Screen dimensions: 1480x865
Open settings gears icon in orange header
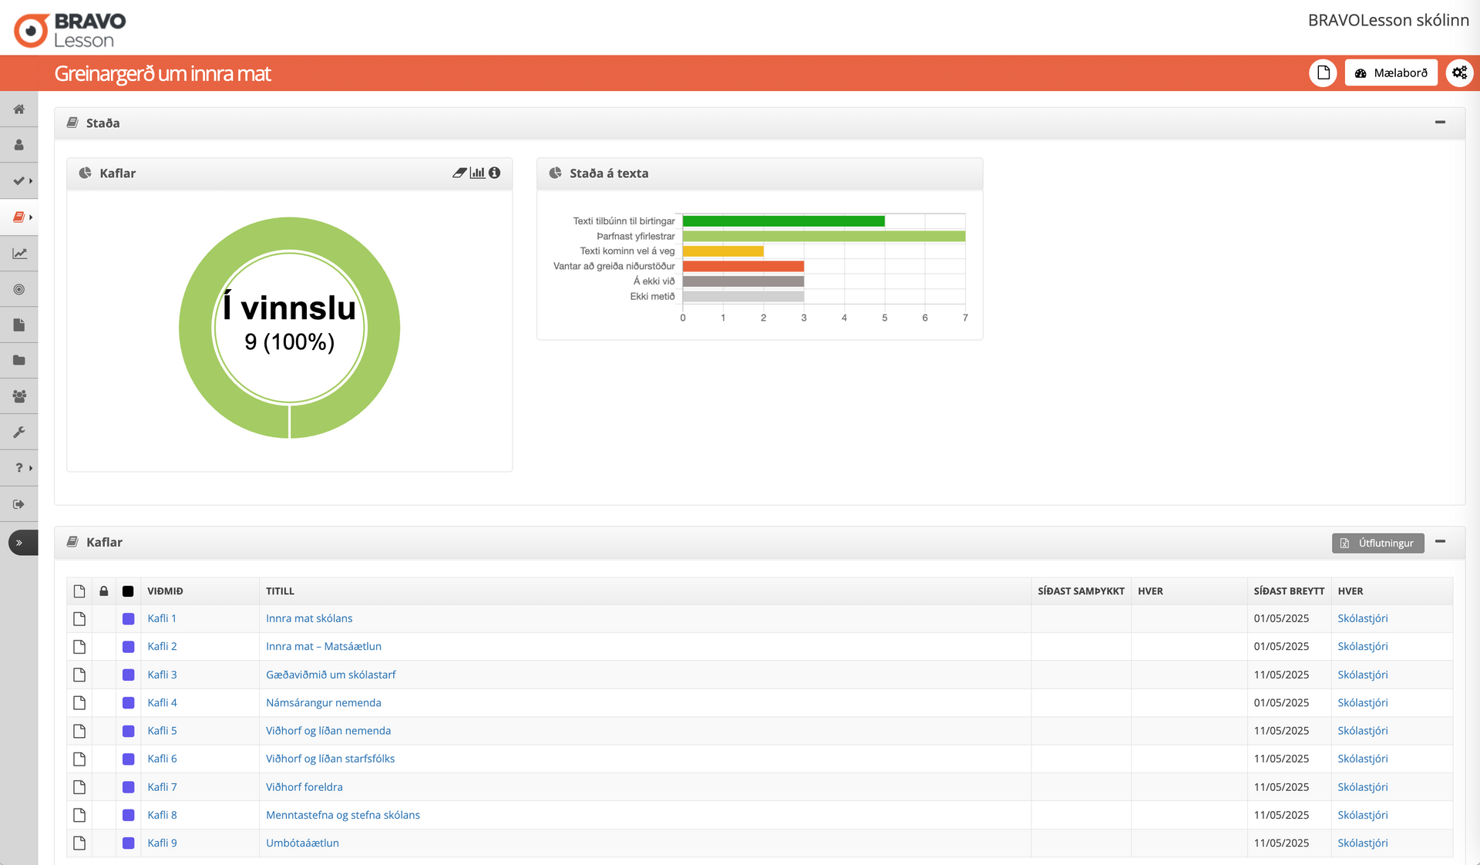click(1459, 73)
